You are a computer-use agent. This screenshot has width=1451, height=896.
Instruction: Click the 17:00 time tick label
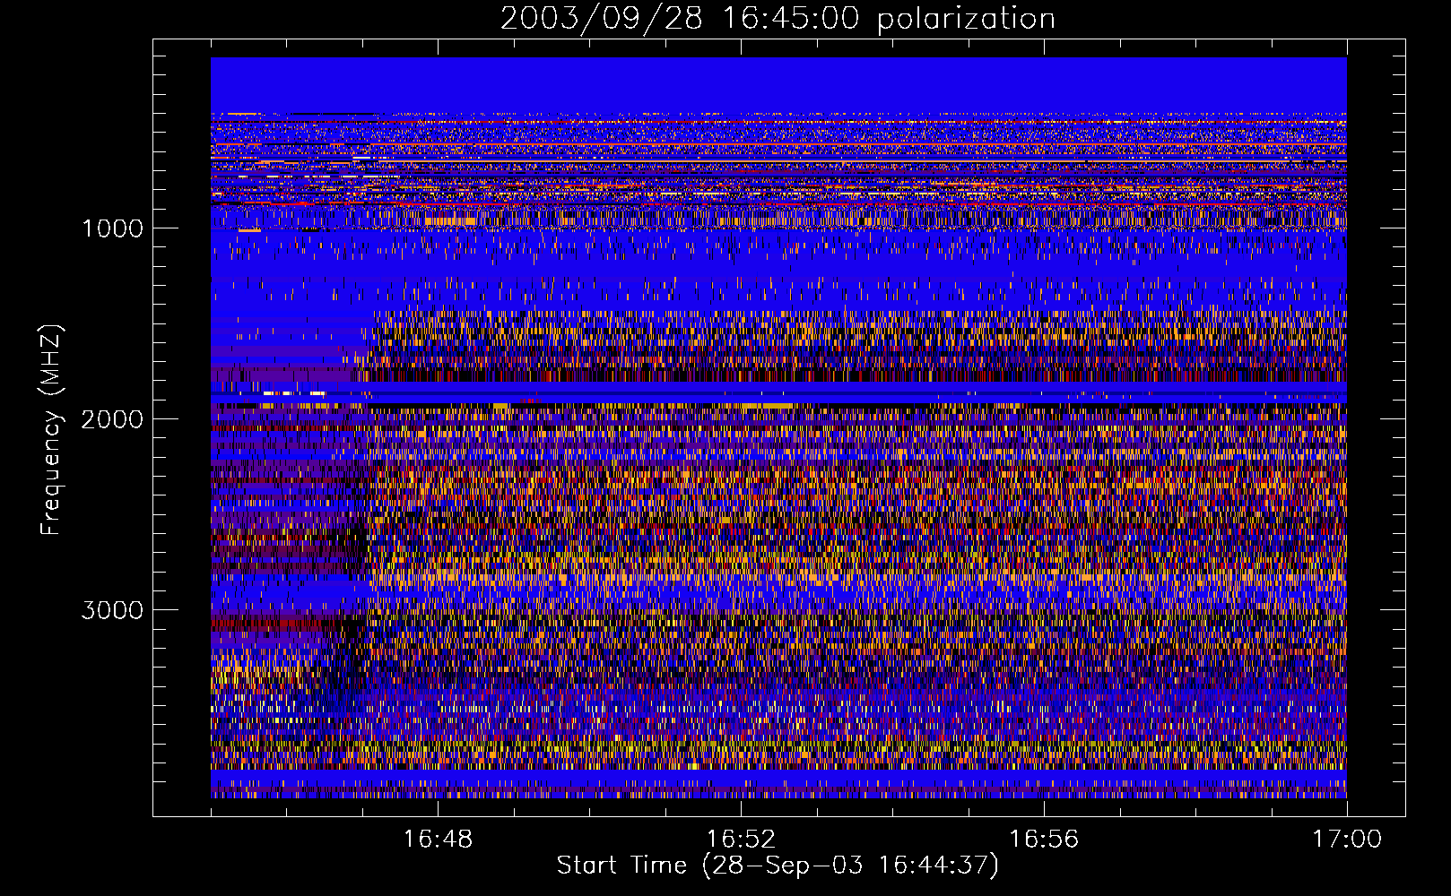[x=1347, y=839]
